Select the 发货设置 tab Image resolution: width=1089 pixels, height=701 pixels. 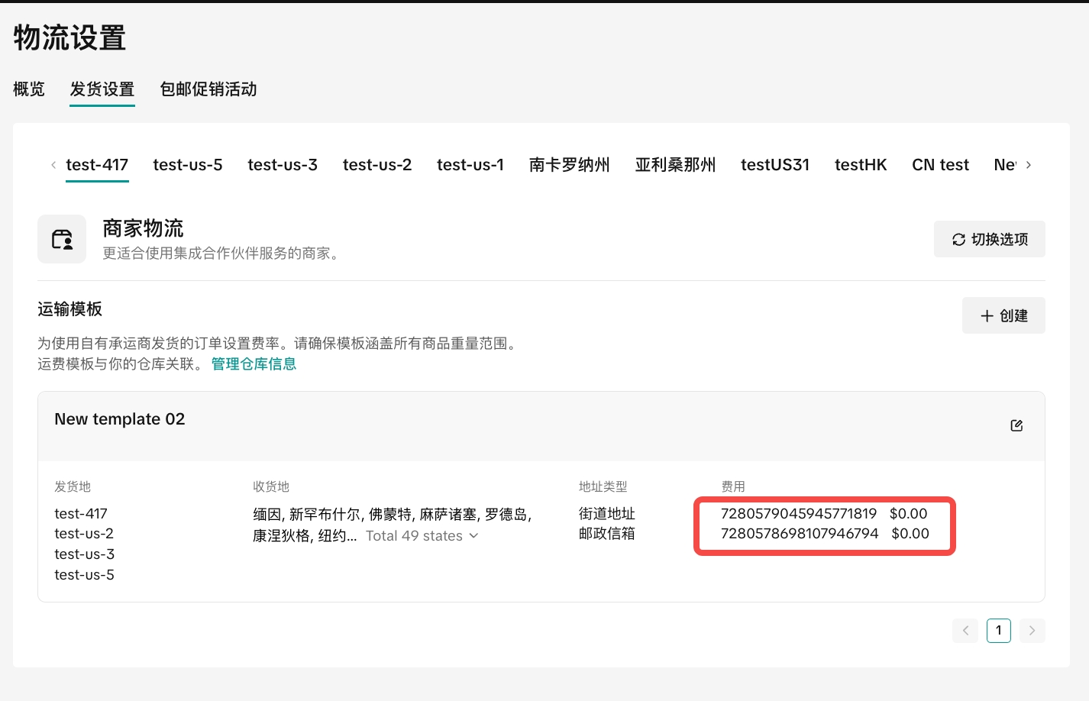coord(102,89)
